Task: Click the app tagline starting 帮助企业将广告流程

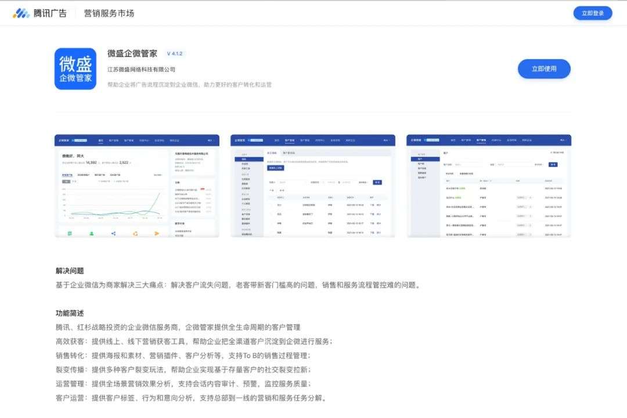Action: click(189, 85)
